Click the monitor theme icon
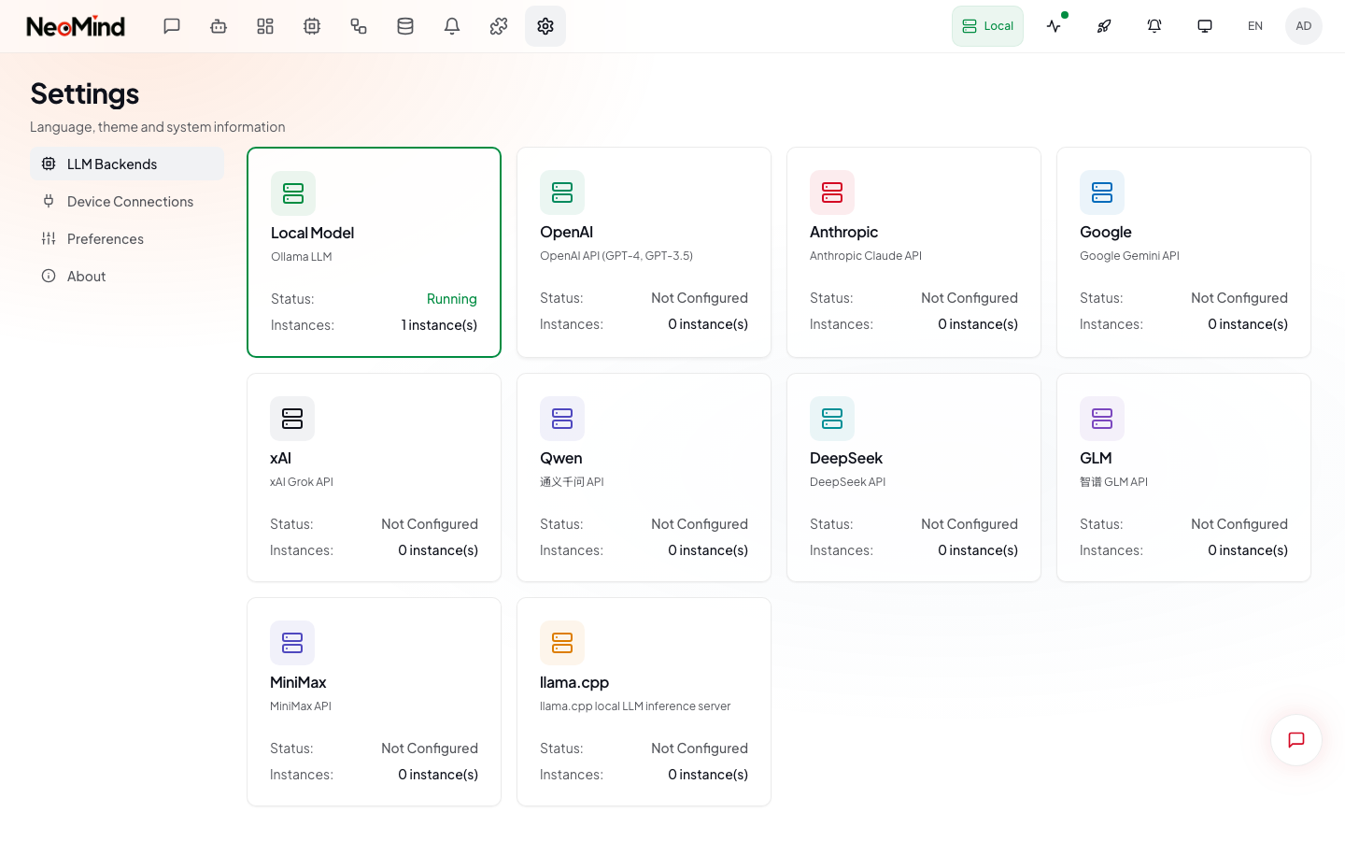The image size is (1345, 841). coord(1205,26)
